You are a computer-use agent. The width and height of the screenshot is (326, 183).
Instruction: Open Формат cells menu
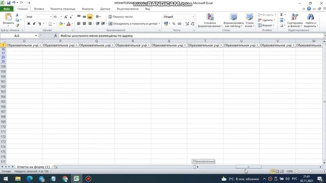pyautogui.click(x=266, y=25)
